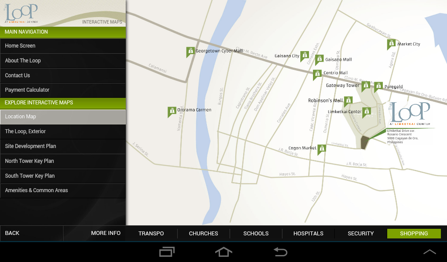This screenshot has width=447, height=262.
Task: Tap the Ororama Carmen shopping pin
Action: coord(172,111)
